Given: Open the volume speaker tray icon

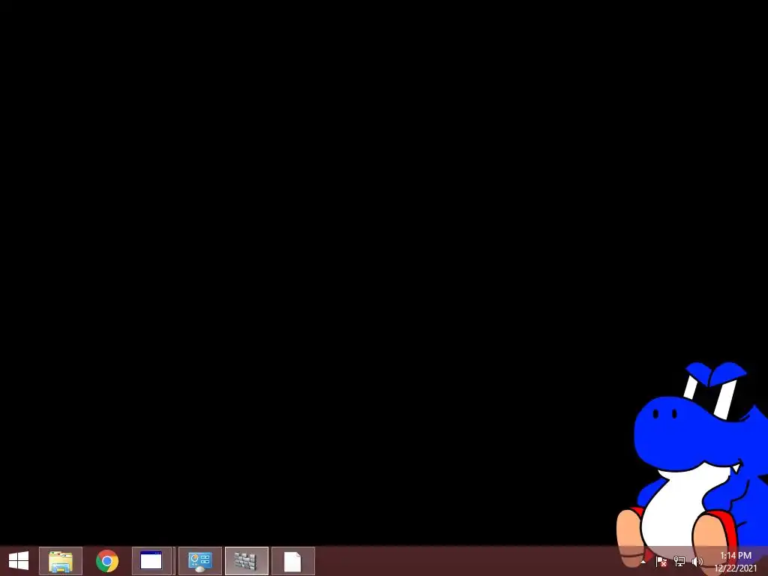Looking at the screenshot, I should [x=697, y=562].
